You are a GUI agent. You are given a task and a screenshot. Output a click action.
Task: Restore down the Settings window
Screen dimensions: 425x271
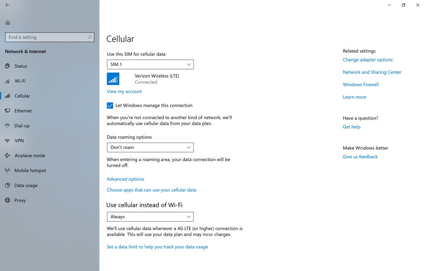pos(403,5)
